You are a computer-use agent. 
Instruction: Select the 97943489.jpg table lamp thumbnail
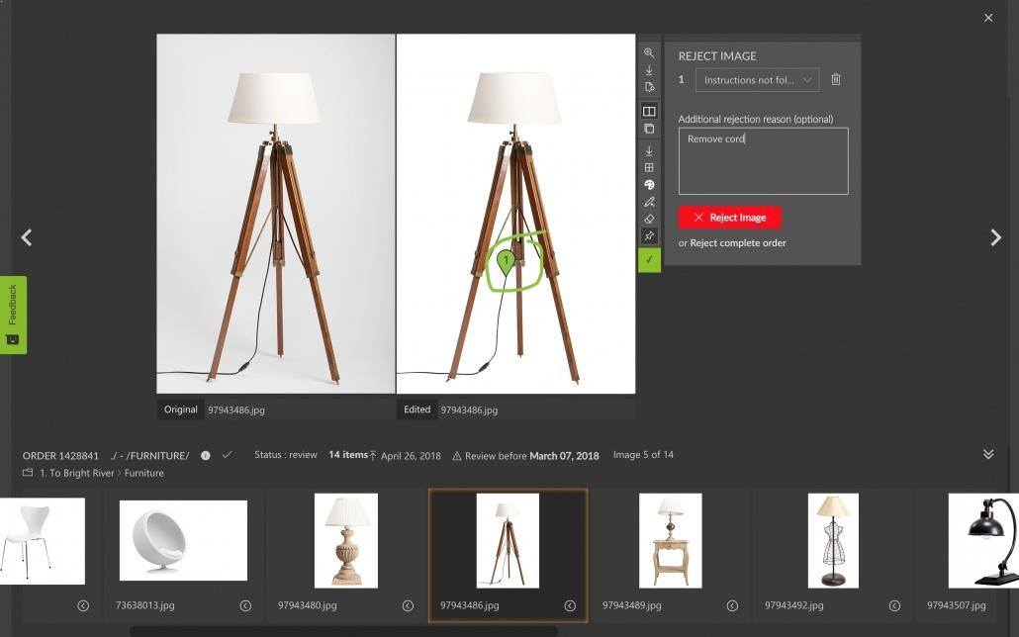[670, 541]
